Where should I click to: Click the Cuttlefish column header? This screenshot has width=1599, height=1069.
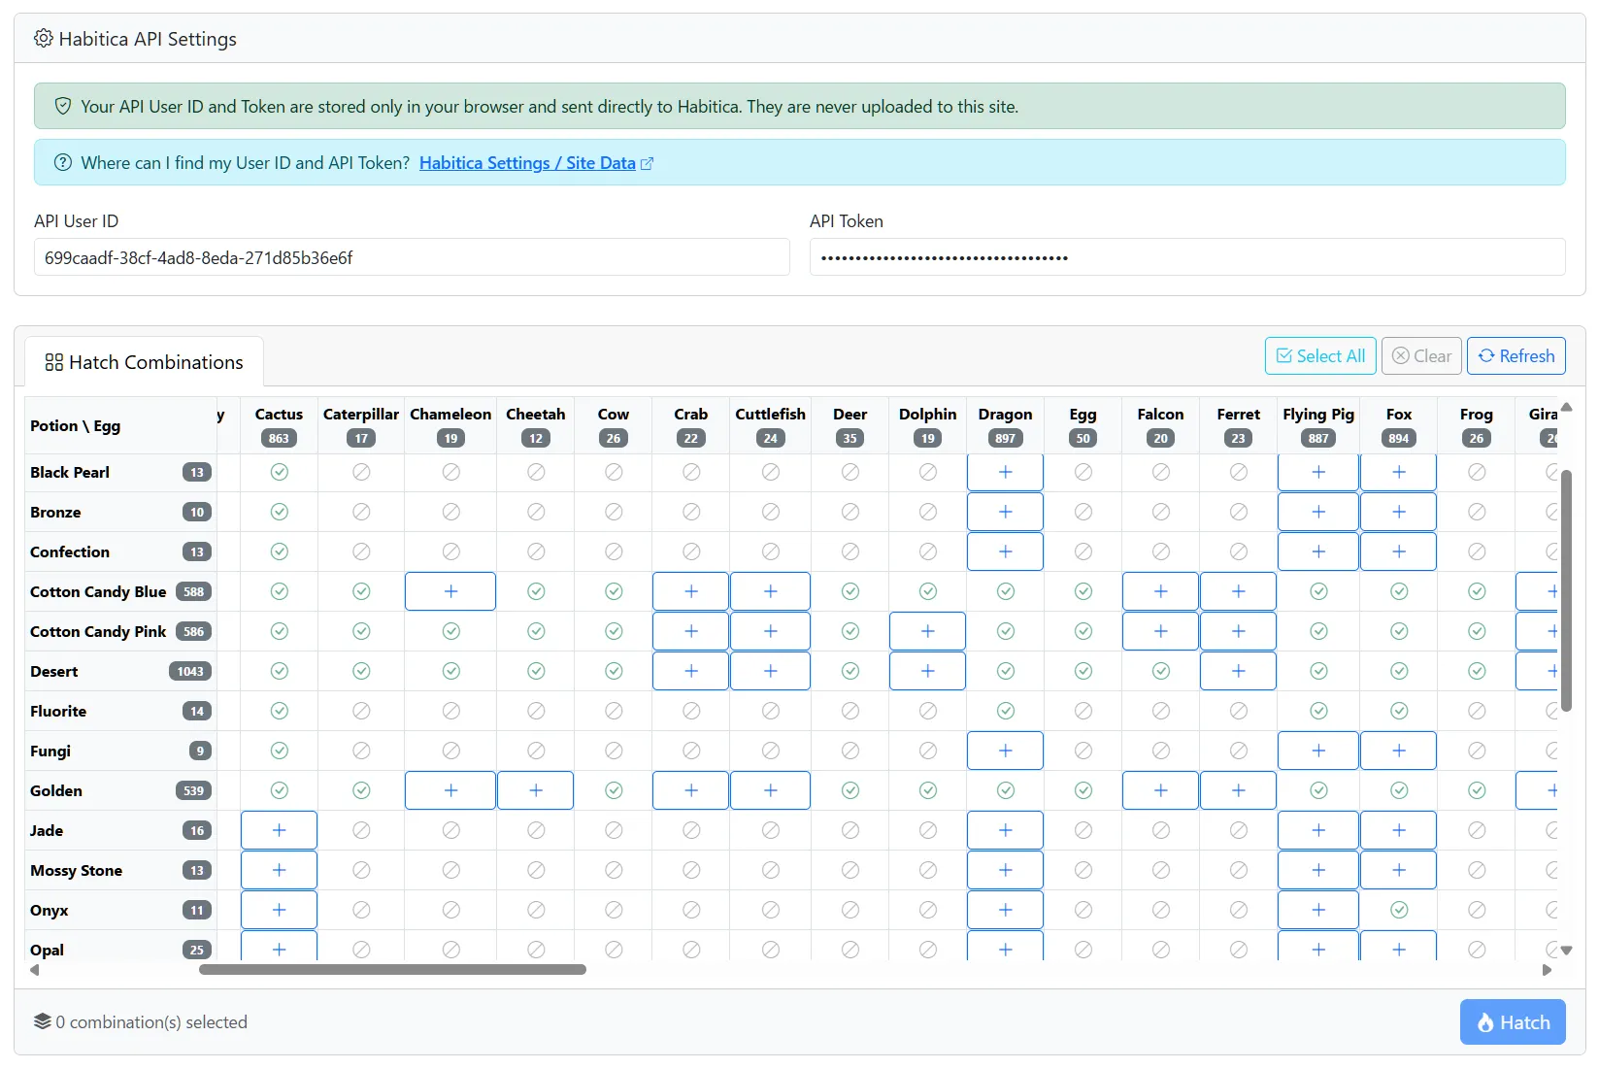[x=771, y=425]
